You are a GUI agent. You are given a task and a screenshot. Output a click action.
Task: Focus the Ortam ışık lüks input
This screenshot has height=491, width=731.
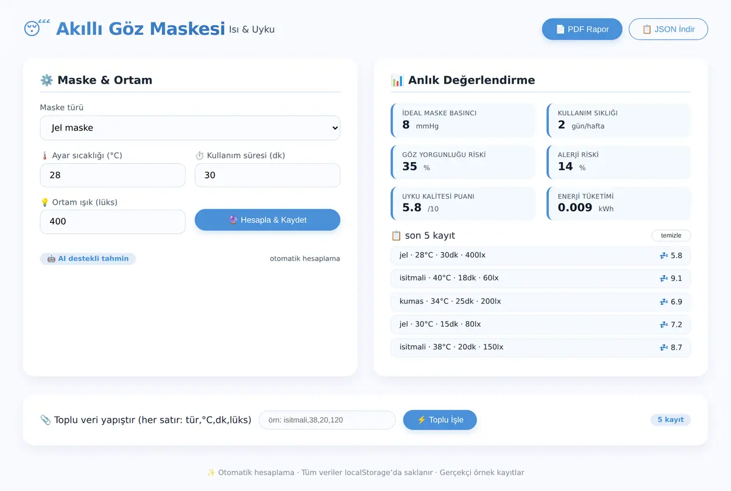tap(113, 222)
